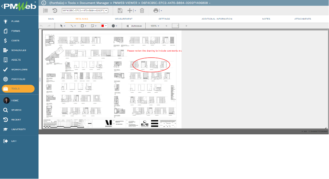Expand the note tool dropdown arrow
This screenshot has width=329, height=179.
click(x=96, y=26)
